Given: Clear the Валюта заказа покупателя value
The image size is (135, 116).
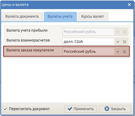Looking at the screenshot, I should (x=125, y=52).
